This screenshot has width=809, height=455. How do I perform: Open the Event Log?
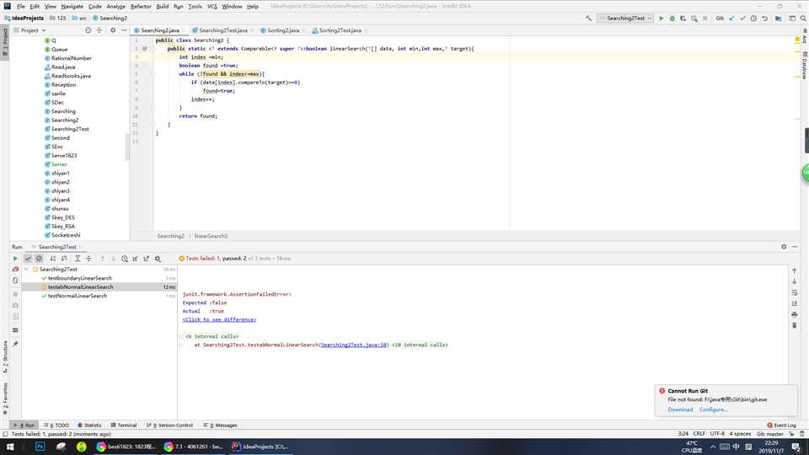(x=782, y=425)
